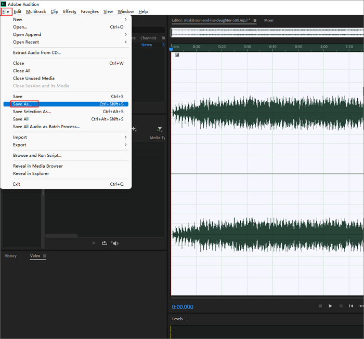Image resolution: width=364 pixels, height=339 pixels.
Task: Select Save Selection As... entry
Action: (x=66, y=112)
